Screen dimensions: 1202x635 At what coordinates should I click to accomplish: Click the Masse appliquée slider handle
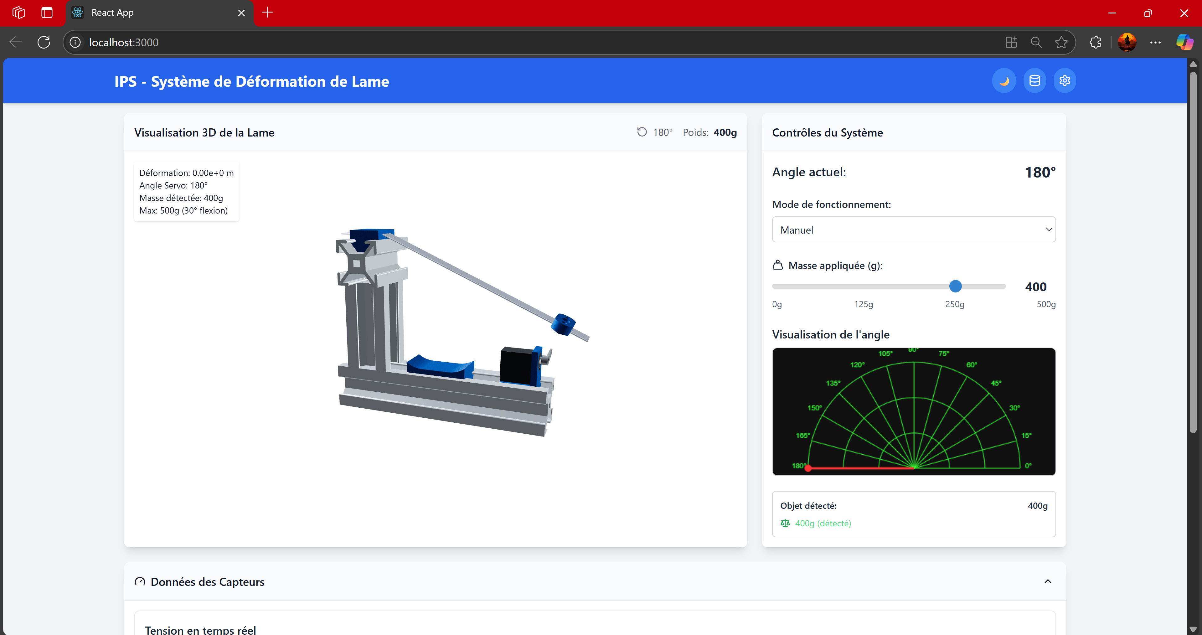coord(955,286)
